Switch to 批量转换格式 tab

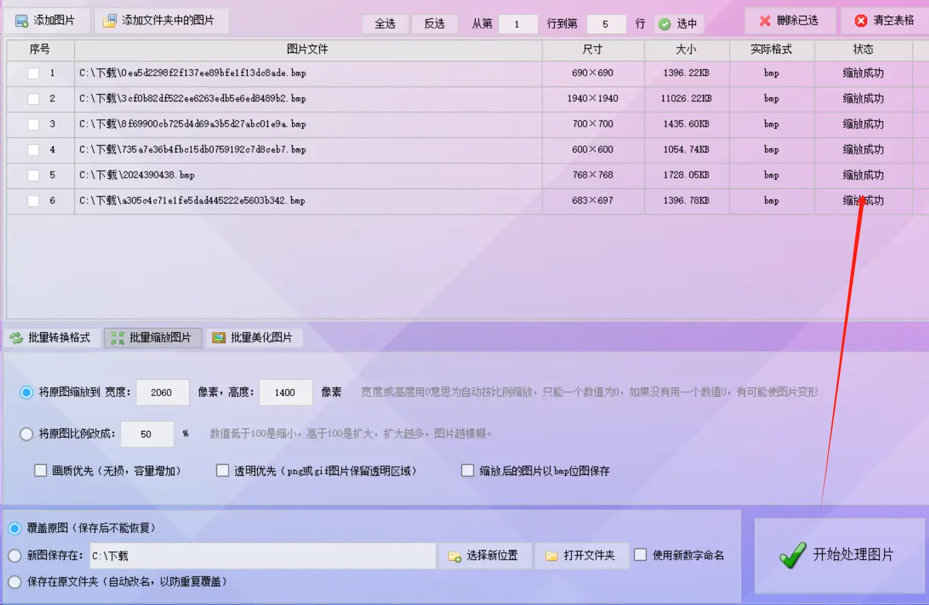click(x=52, y=338)
